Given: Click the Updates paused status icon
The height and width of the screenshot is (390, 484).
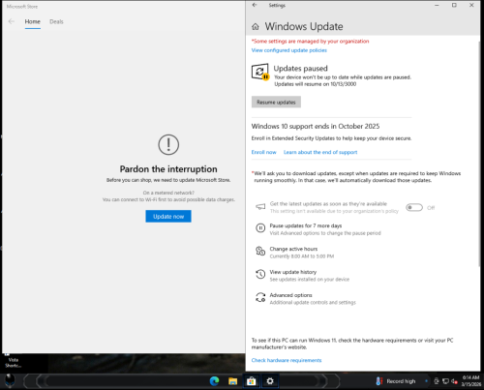Looking at the screenshot, I should [260, 73].
